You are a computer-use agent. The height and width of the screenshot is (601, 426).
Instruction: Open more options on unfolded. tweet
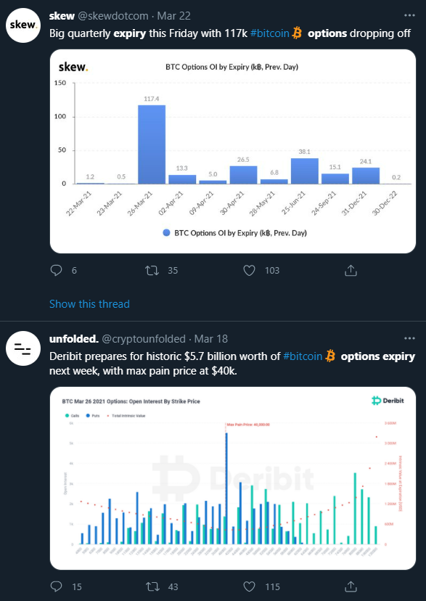click(x=409, y=339)
